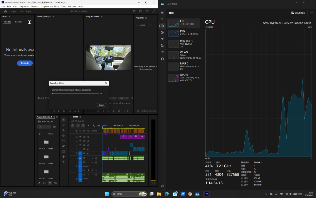The image size is (316, 198).
Task: Choose the Type tool
Action: (x=63, y=162)
